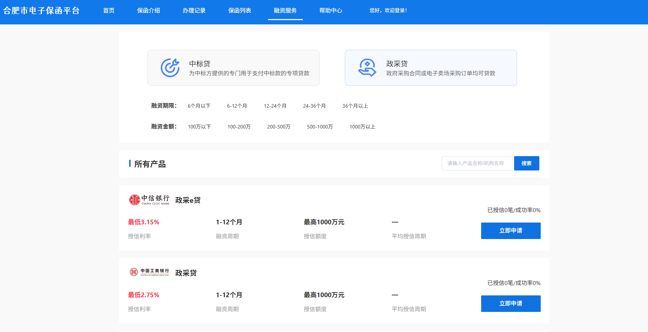Viewport: 648px width, 332px height.
Task: Click the 搜索 search button
Action: click(x=526, y=163)
